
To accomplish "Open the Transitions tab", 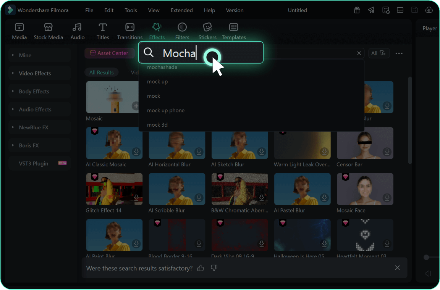I will tap(129, 31).
